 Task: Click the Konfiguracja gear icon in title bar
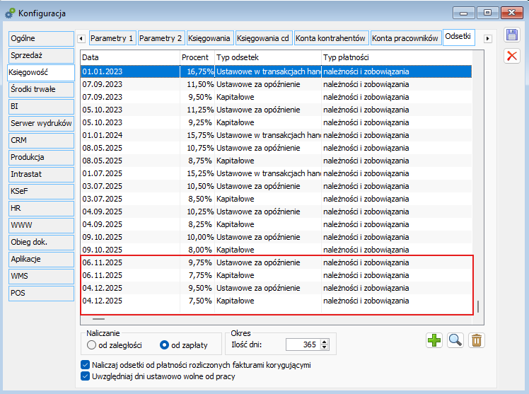point(10,13)
